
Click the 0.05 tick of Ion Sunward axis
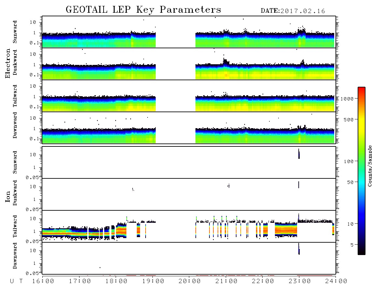[32, 177]
